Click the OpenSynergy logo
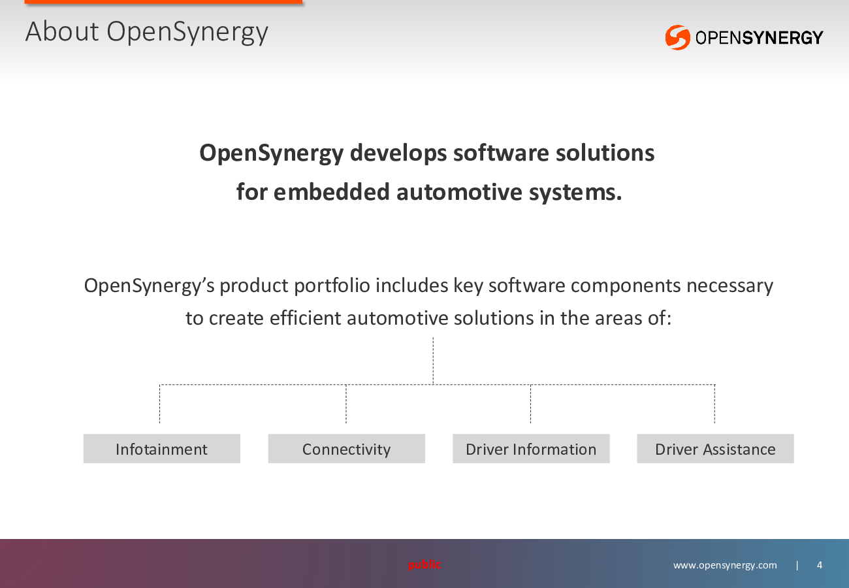 tap(744, 37)
